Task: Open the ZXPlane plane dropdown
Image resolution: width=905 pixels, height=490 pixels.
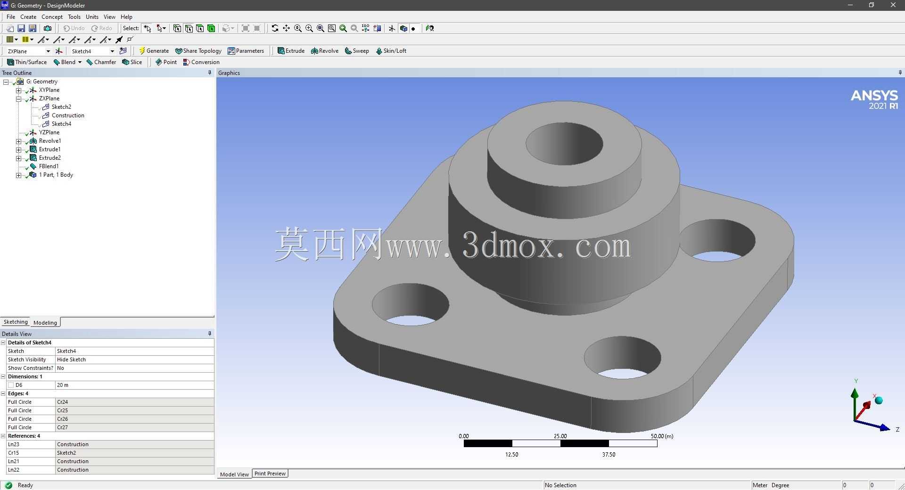Action: pos(48,51)
